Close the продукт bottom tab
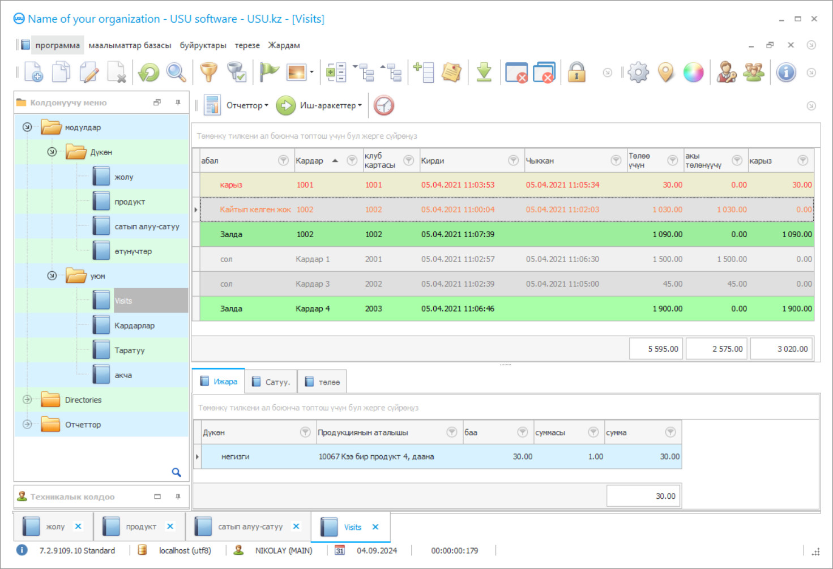The width and height of the screenshot is (833, 569). coord(170,527)
